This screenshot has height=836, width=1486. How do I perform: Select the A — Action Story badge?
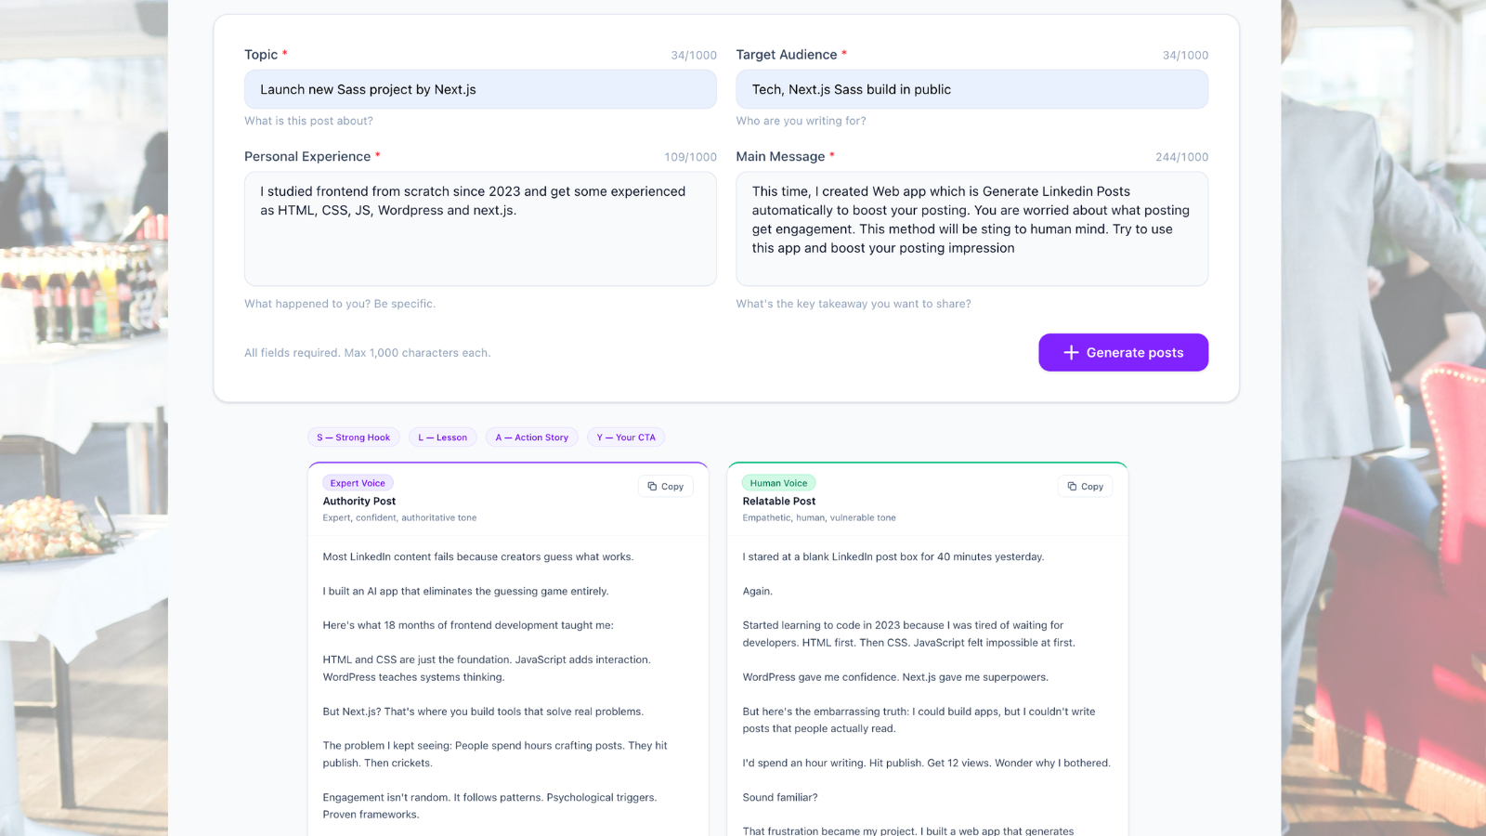point(531,437)
